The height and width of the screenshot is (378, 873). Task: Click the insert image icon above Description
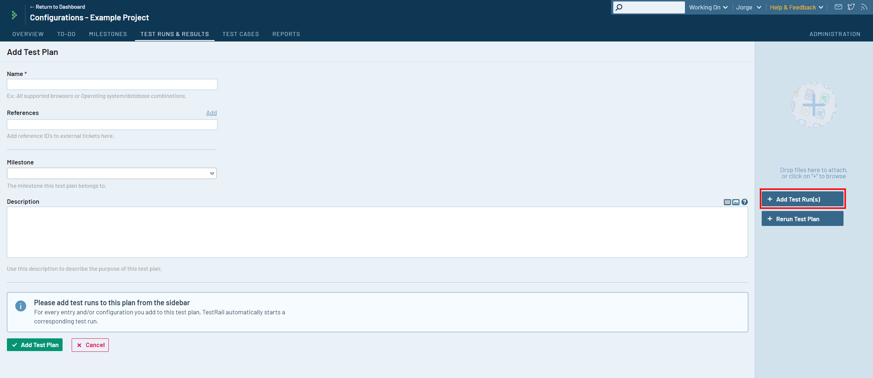coord(736,202)
